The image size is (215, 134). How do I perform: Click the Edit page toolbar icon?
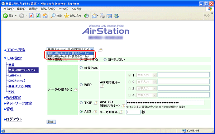[109, 16]
